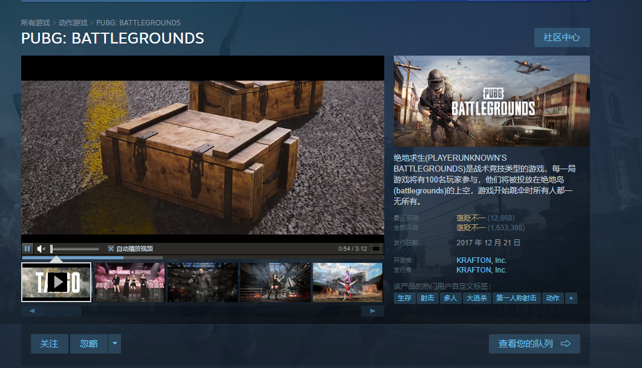Open the BLACKPINK collaboration thumbnail
Image resolution: width=642 pixels, height=368 pixels.
[x=130, y=282]
